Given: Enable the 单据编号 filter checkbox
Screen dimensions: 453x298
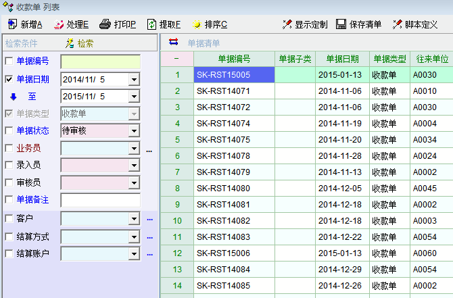Looking at the screenshot, I should coord(9,61).
